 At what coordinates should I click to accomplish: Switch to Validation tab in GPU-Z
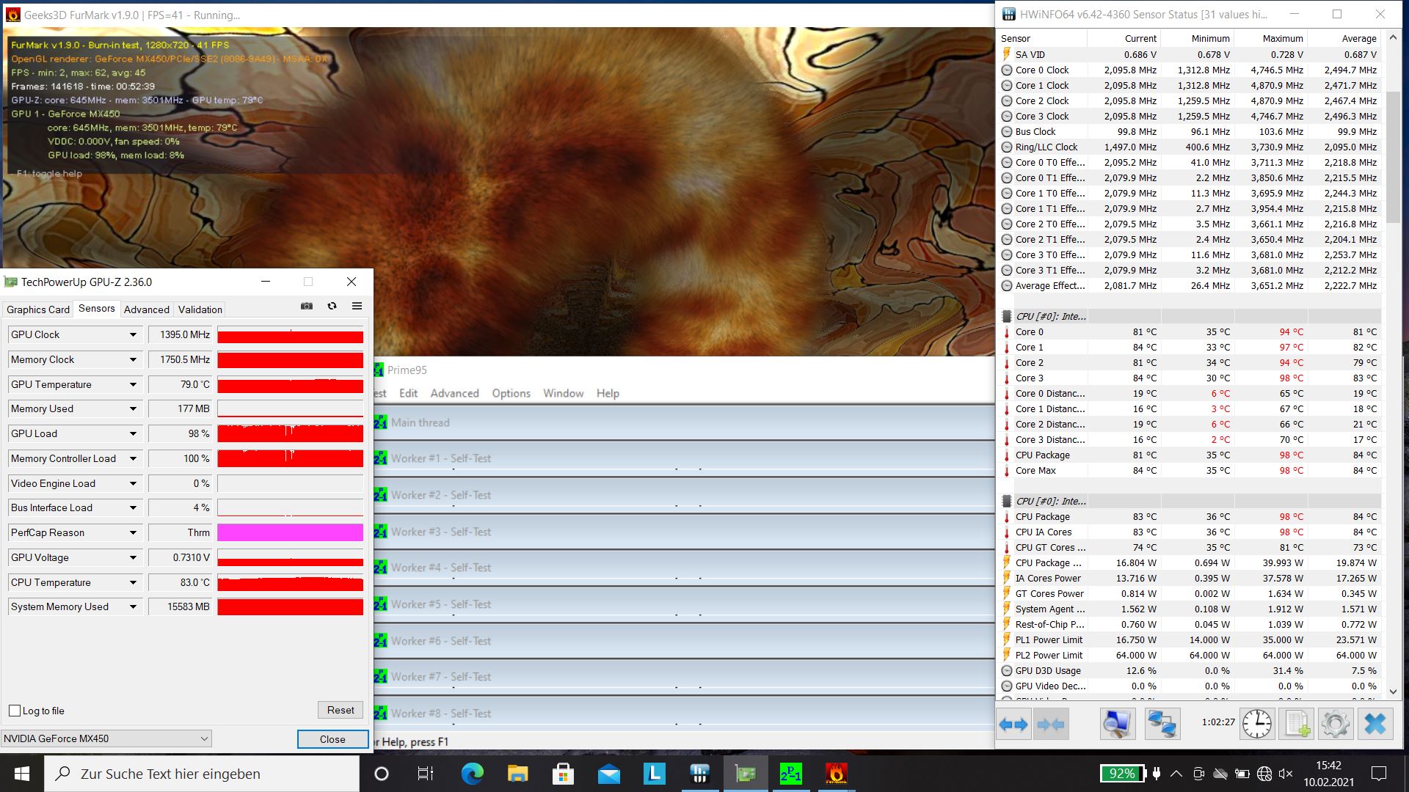click(200, 309)
